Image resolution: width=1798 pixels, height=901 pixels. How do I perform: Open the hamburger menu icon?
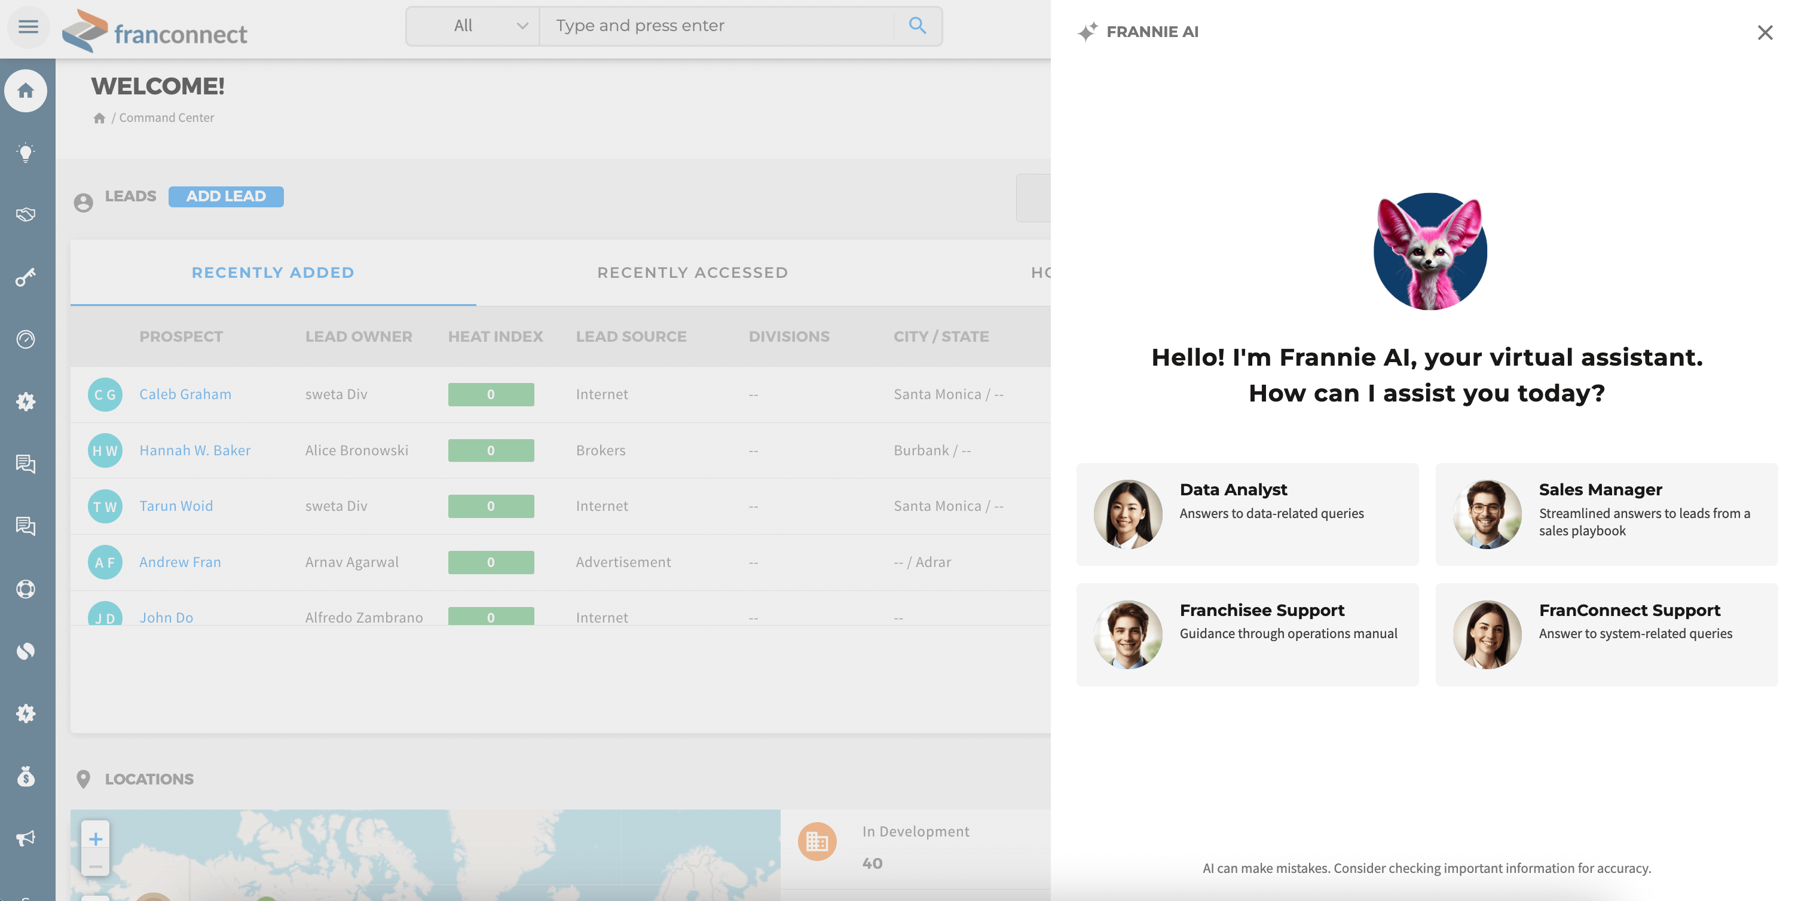pos(28,27)
